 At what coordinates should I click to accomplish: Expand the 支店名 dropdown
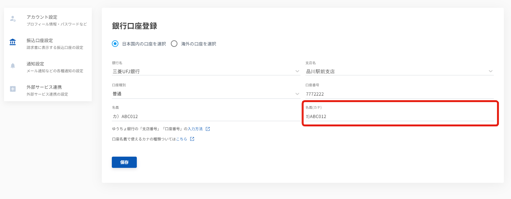tap(490, 71)
